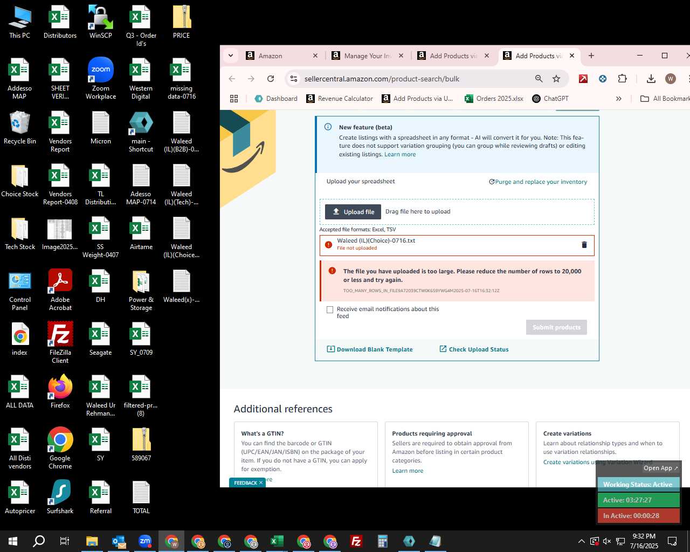Screen dimensions: 690x552
Task: Close the FEEDBACK tab widget
Action: (261, 482)
